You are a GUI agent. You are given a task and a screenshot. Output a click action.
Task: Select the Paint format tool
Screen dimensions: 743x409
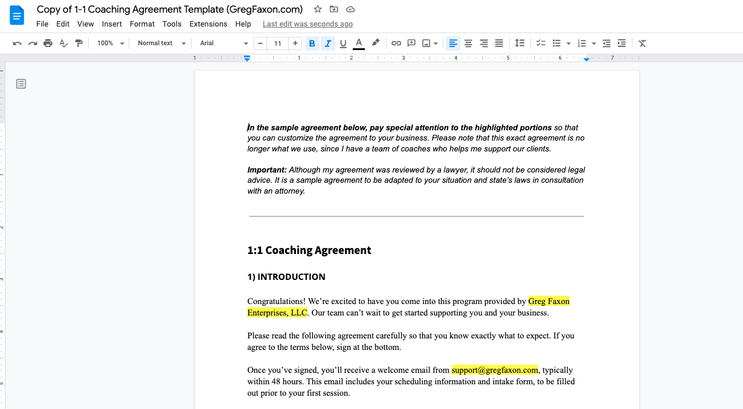(x=79, y=43)
